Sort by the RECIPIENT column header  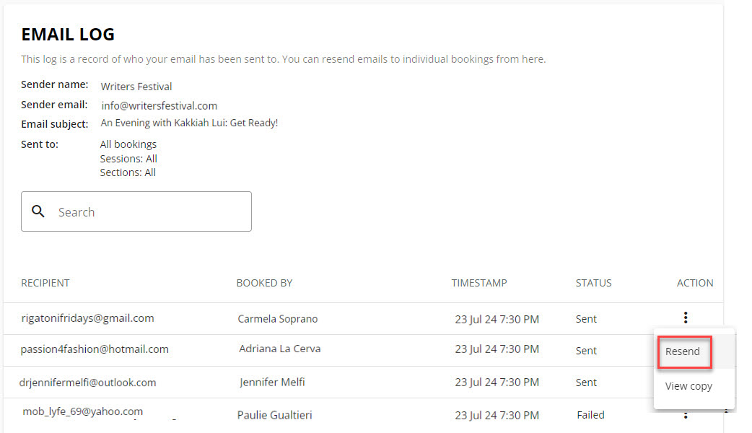(x=45, y=283)
